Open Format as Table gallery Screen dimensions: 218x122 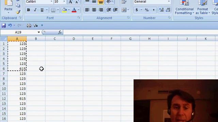click(x=203, y=7)
